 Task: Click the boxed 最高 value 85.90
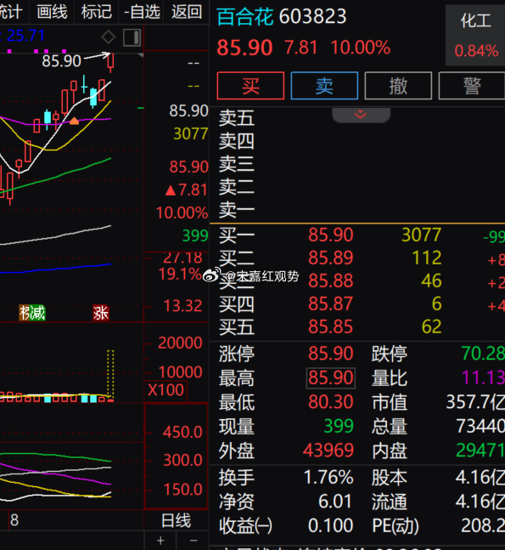coord(331,378)
